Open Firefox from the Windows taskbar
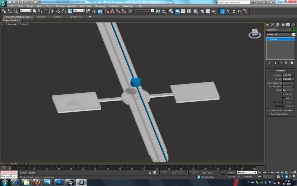This screenshot has height=186, width=297. click(x=37, y=183)
